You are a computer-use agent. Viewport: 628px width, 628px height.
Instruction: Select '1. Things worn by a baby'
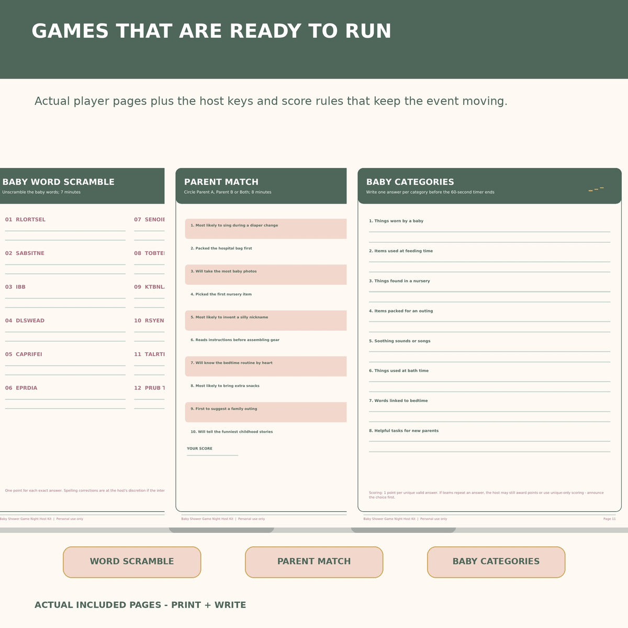point(396,221)
